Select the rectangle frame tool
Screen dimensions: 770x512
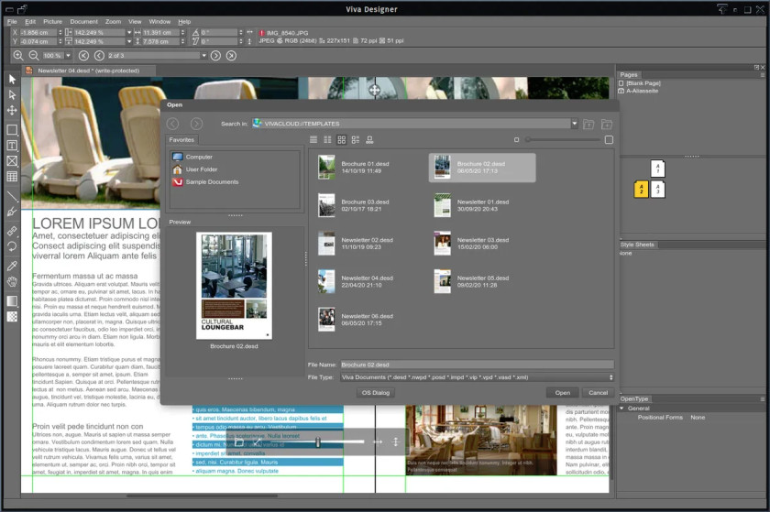12,130
